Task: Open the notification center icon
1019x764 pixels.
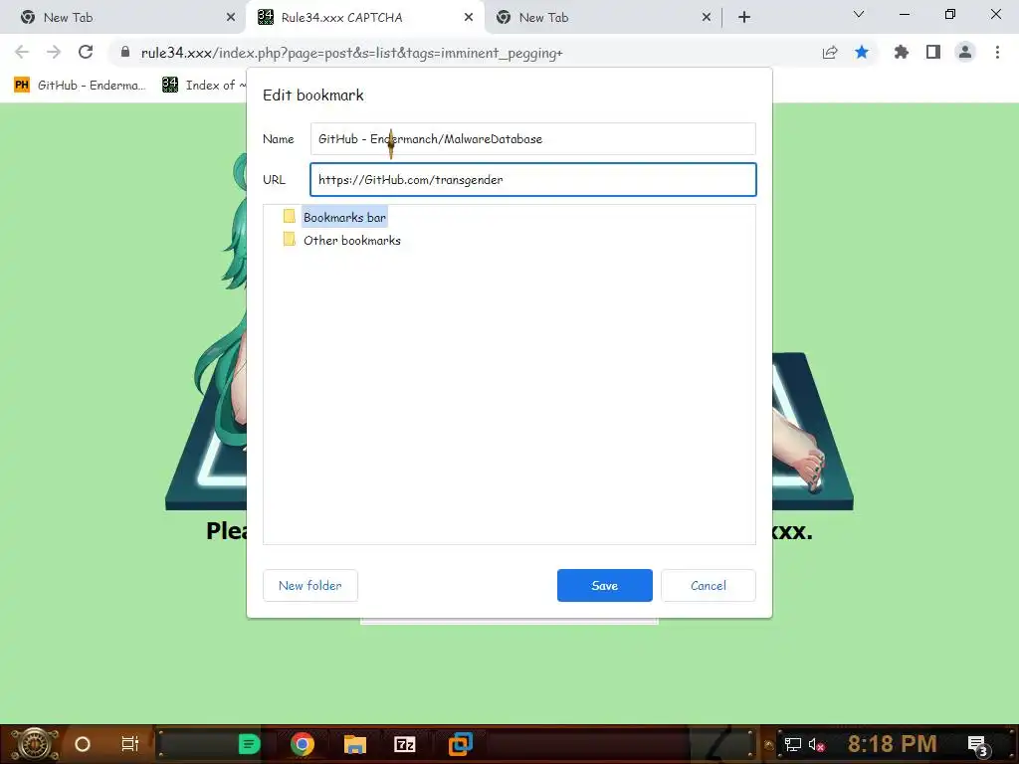Action: click(978, 744)
